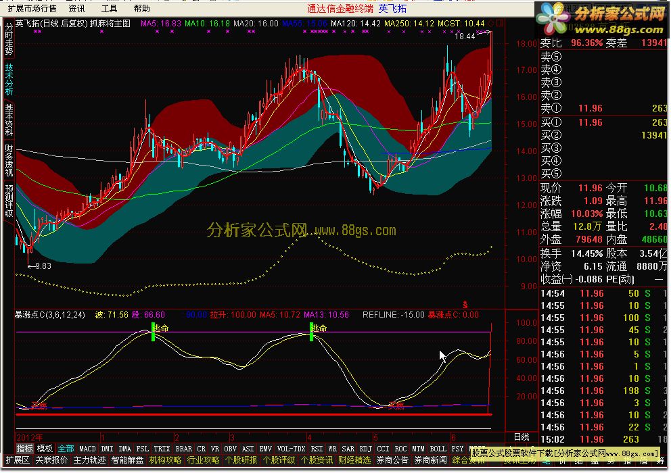
Task: Open the 智能解盘 bottom tab
Action: coord(128,460)
